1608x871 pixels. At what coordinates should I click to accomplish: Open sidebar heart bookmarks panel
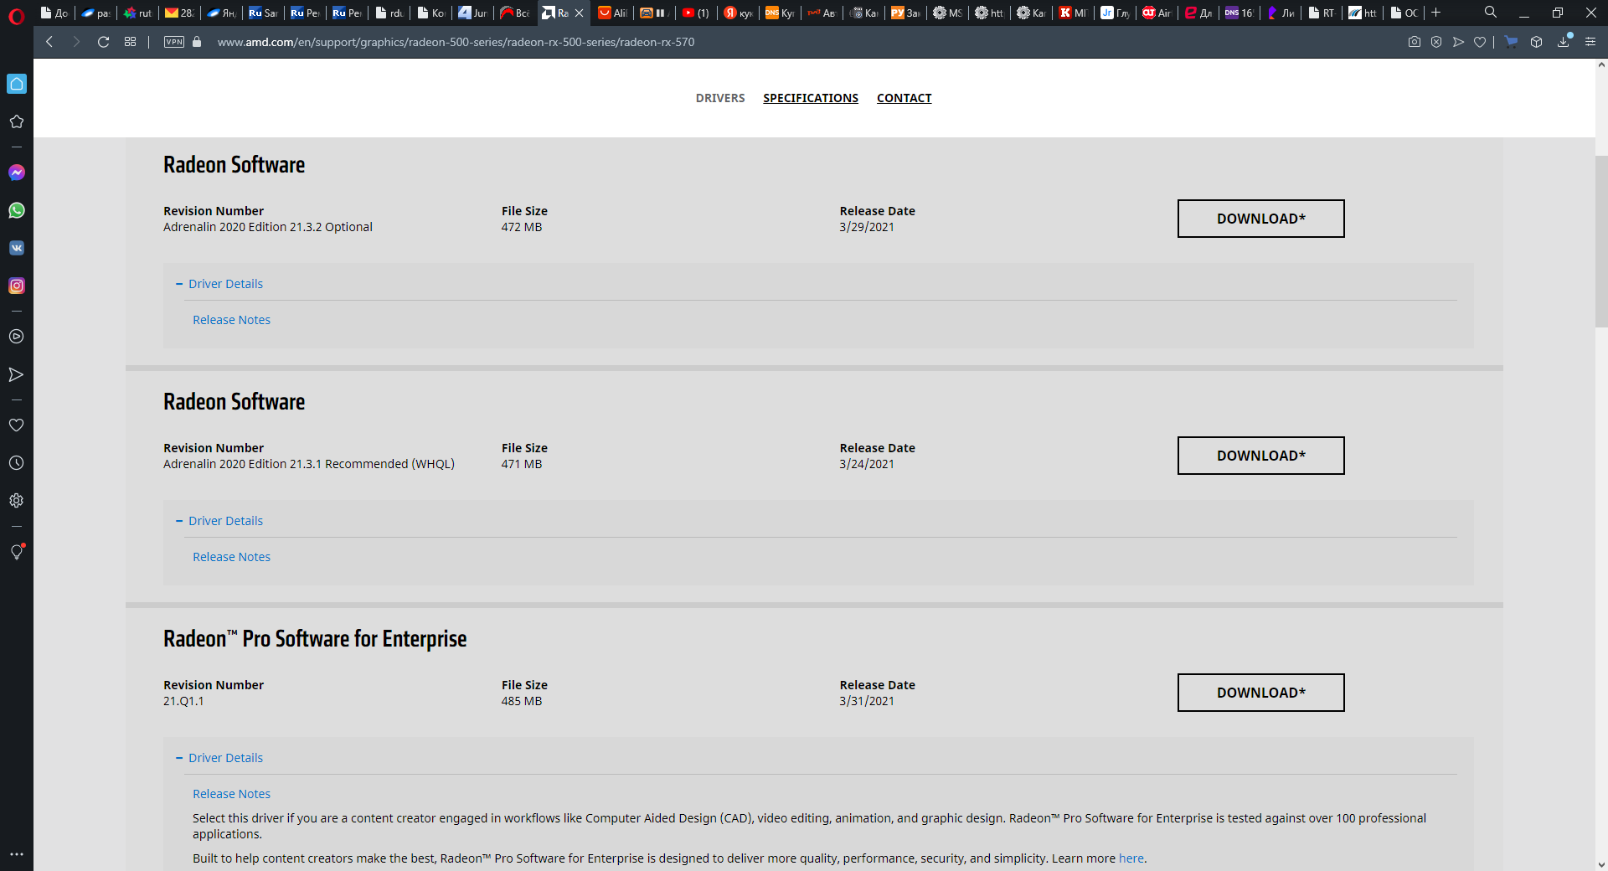click(17, 425)
